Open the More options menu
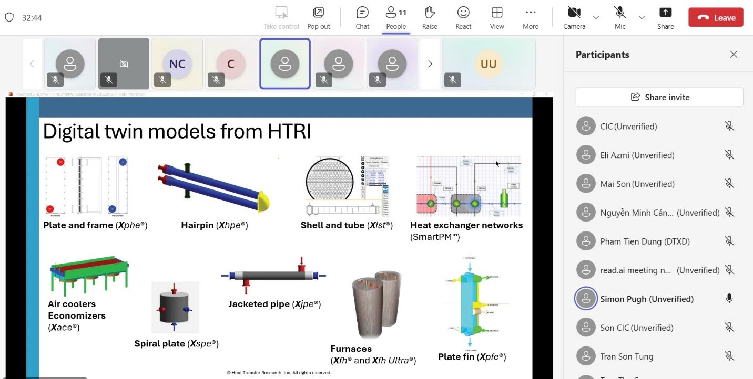 (x=531, y=18)
